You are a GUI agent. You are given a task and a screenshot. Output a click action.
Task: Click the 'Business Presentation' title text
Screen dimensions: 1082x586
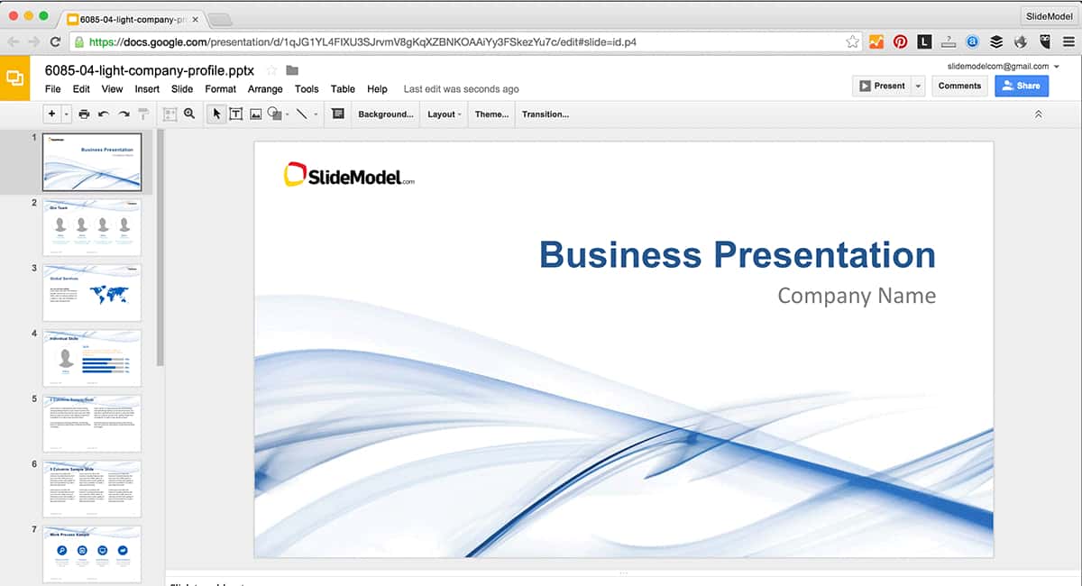[738, 254]
